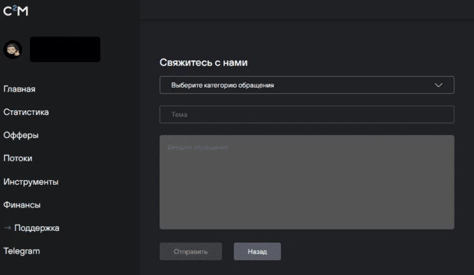Viewport: 474px width, 275px height.
Task: Open the user avatar picture
Action: point(13,49)
